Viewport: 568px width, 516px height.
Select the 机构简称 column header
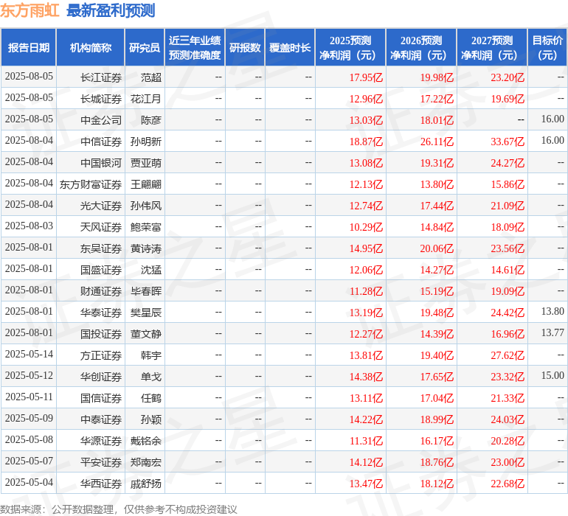click(91, 47)
